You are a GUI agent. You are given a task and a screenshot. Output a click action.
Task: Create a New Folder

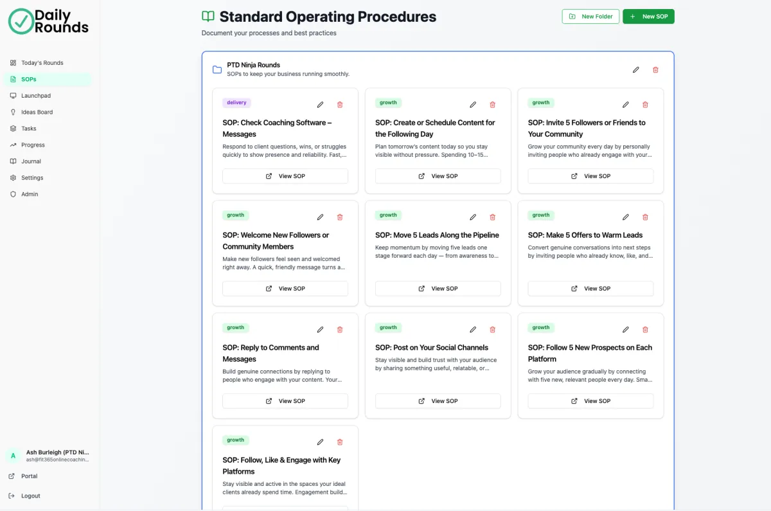click(x=590, y=17)
